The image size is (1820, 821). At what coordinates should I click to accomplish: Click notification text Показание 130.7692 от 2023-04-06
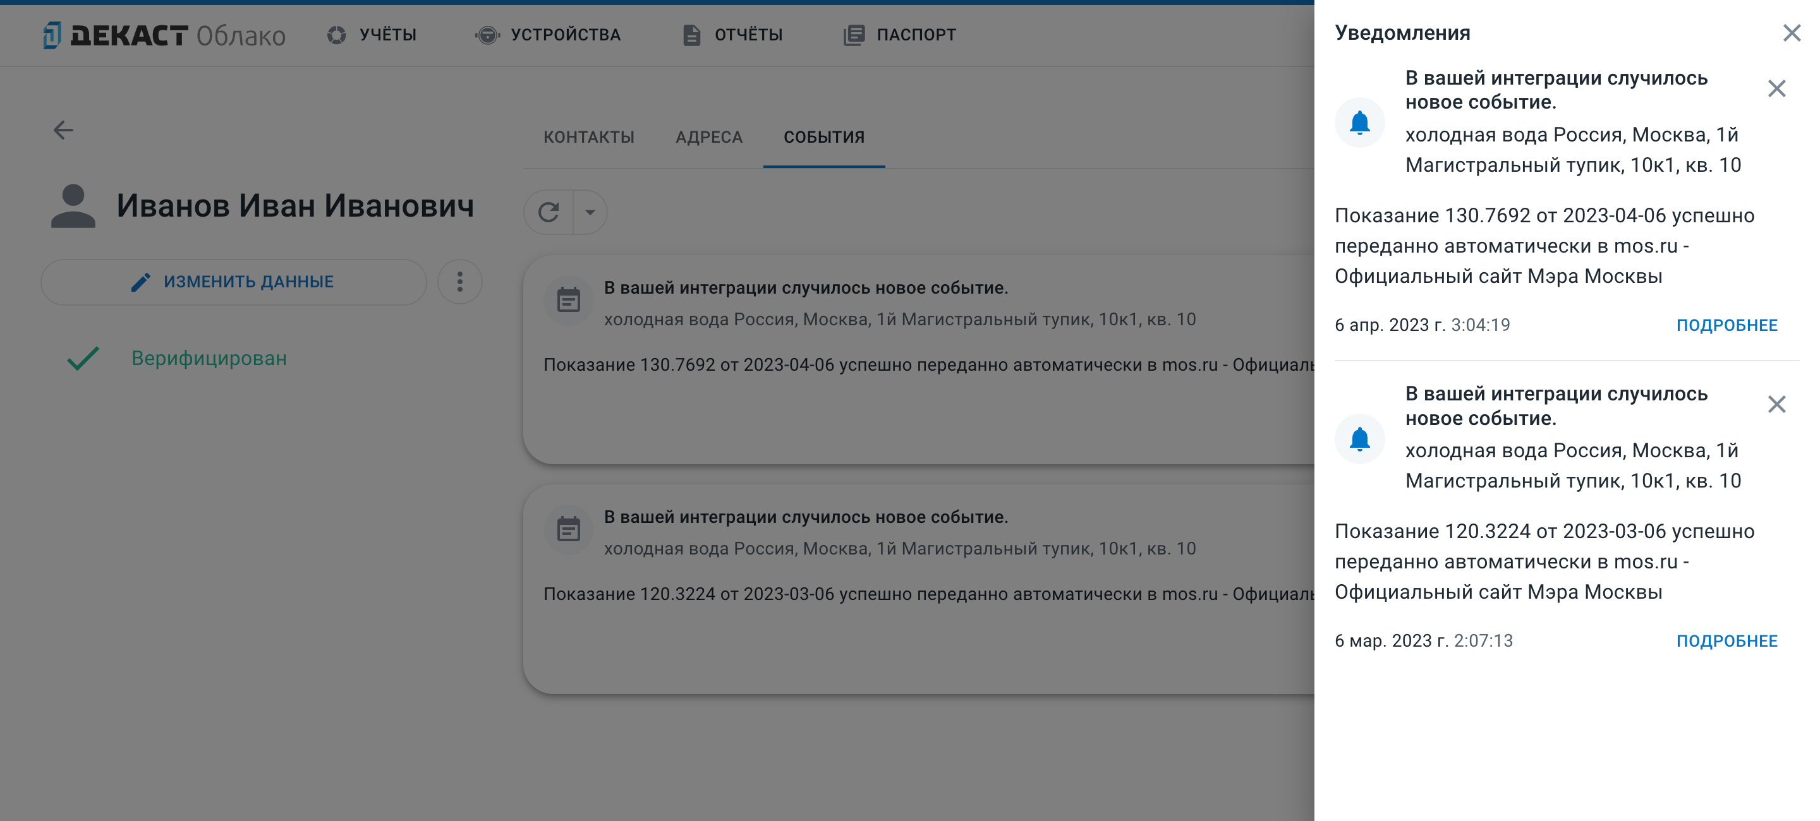pos(1544,246)
